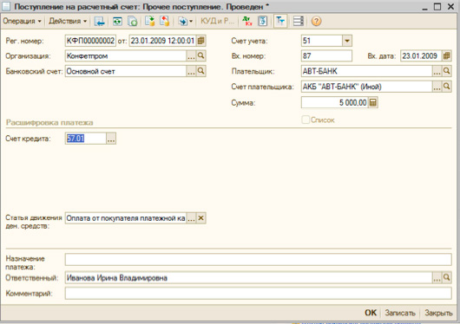
Task: Open calculator next to Сумма field
Action: pyautogui.click(x=373, y=102)
